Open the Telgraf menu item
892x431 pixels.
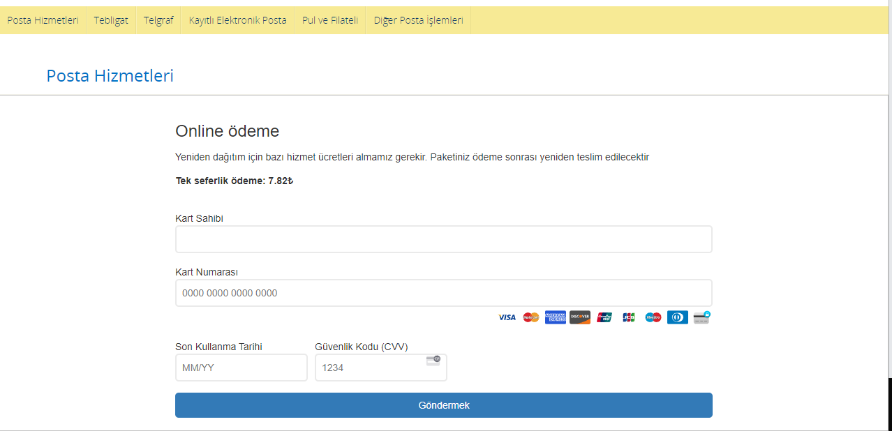tap(158, 20)
